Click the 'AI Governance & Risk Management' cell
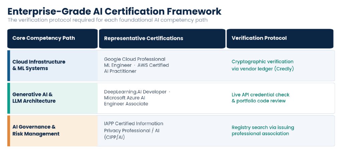Viewport: 342px width, 157px height. point(52,131)
